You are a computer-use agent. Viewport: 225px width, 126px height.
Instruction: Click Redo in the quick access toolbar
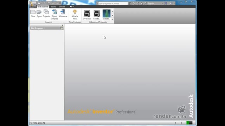pos(57,3)
